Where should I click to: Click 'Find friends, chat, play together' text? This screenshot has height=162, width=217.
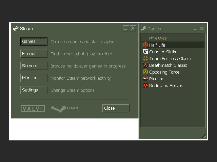[81, 54]
